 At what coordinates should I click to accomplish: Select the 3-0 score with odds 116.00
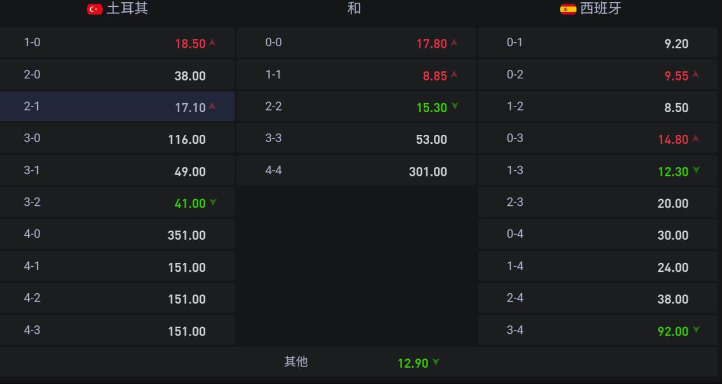117,139
